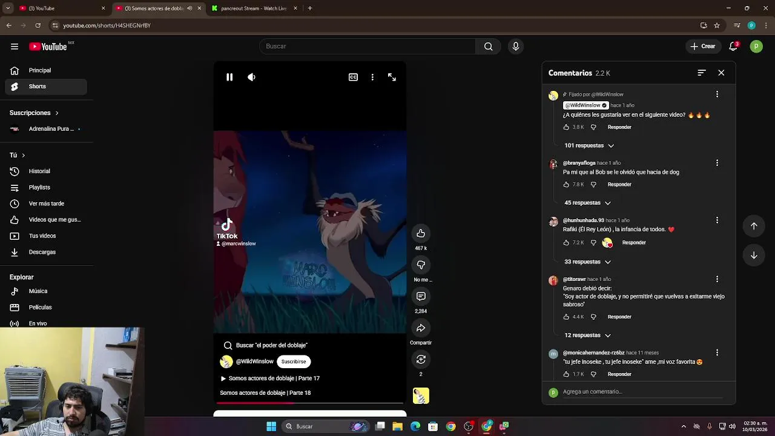The width and height of the screenshot is (775, 436).
Task: Open Música under Explorar
Action: 46,291
